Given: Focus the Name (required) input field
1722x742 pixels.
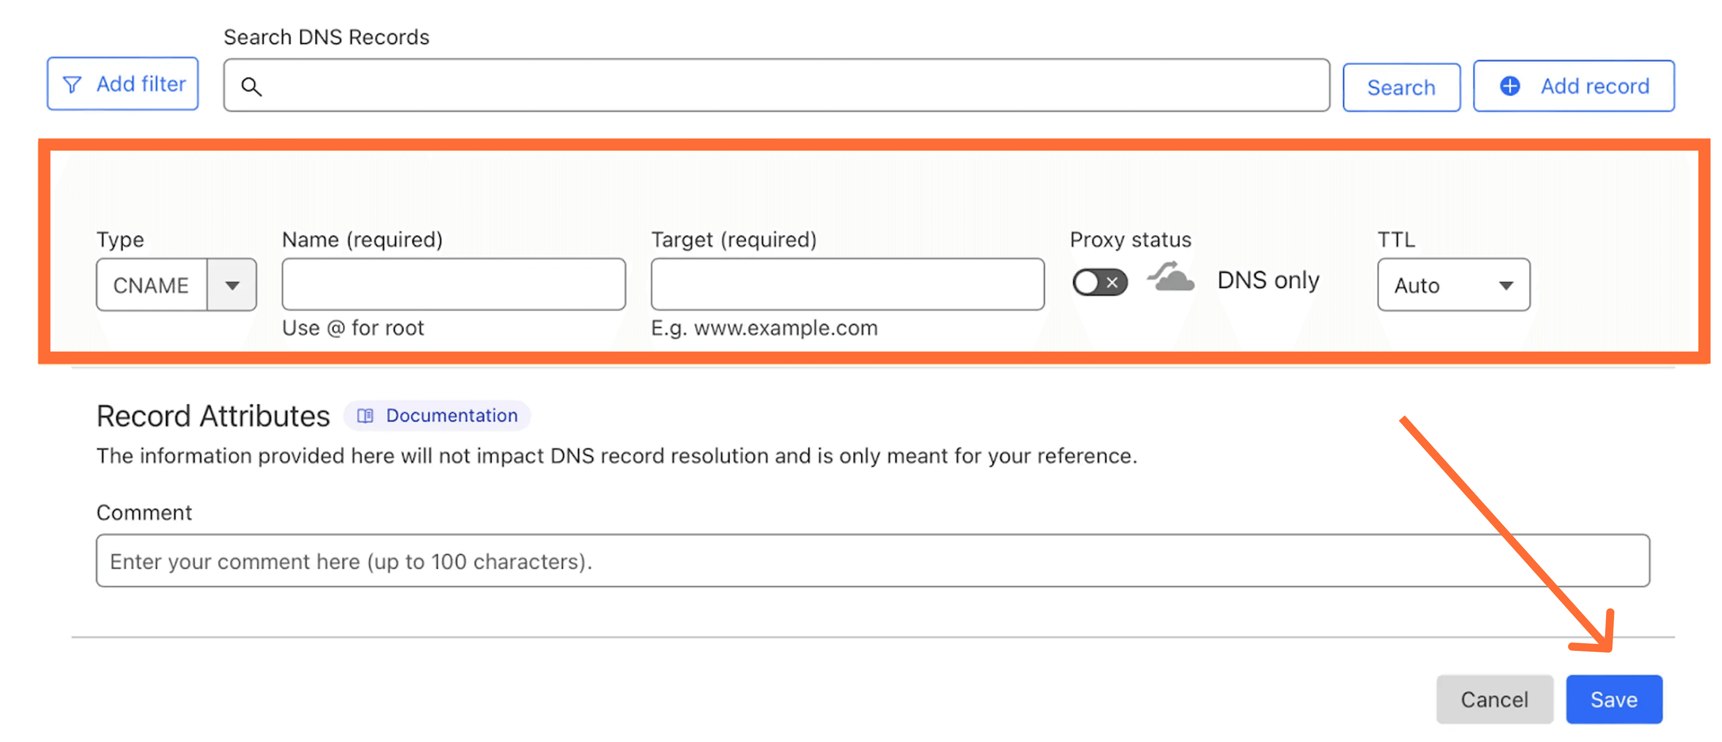Looking at the screenshot, I should pos(453,285).
